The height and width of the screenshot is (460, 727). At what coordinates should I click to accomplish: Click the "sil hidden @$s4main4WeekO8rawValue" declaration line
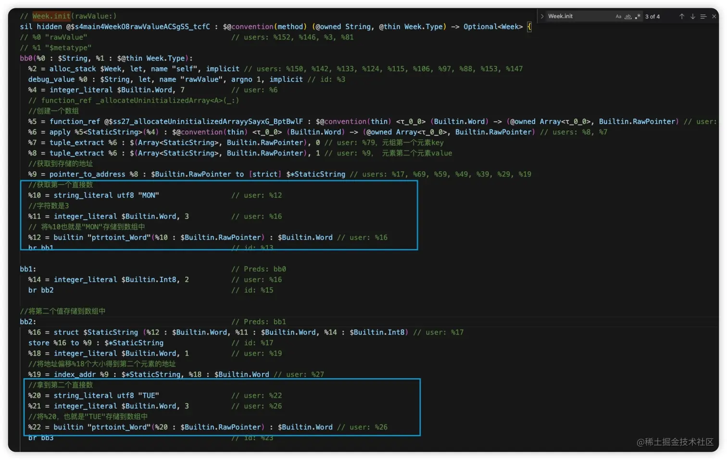click(276, 26)
